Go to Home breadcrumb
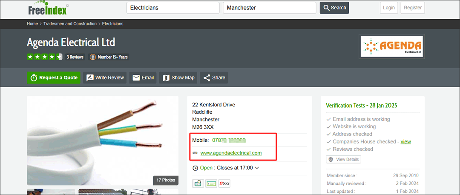460x195 pixels. [32, 24]
